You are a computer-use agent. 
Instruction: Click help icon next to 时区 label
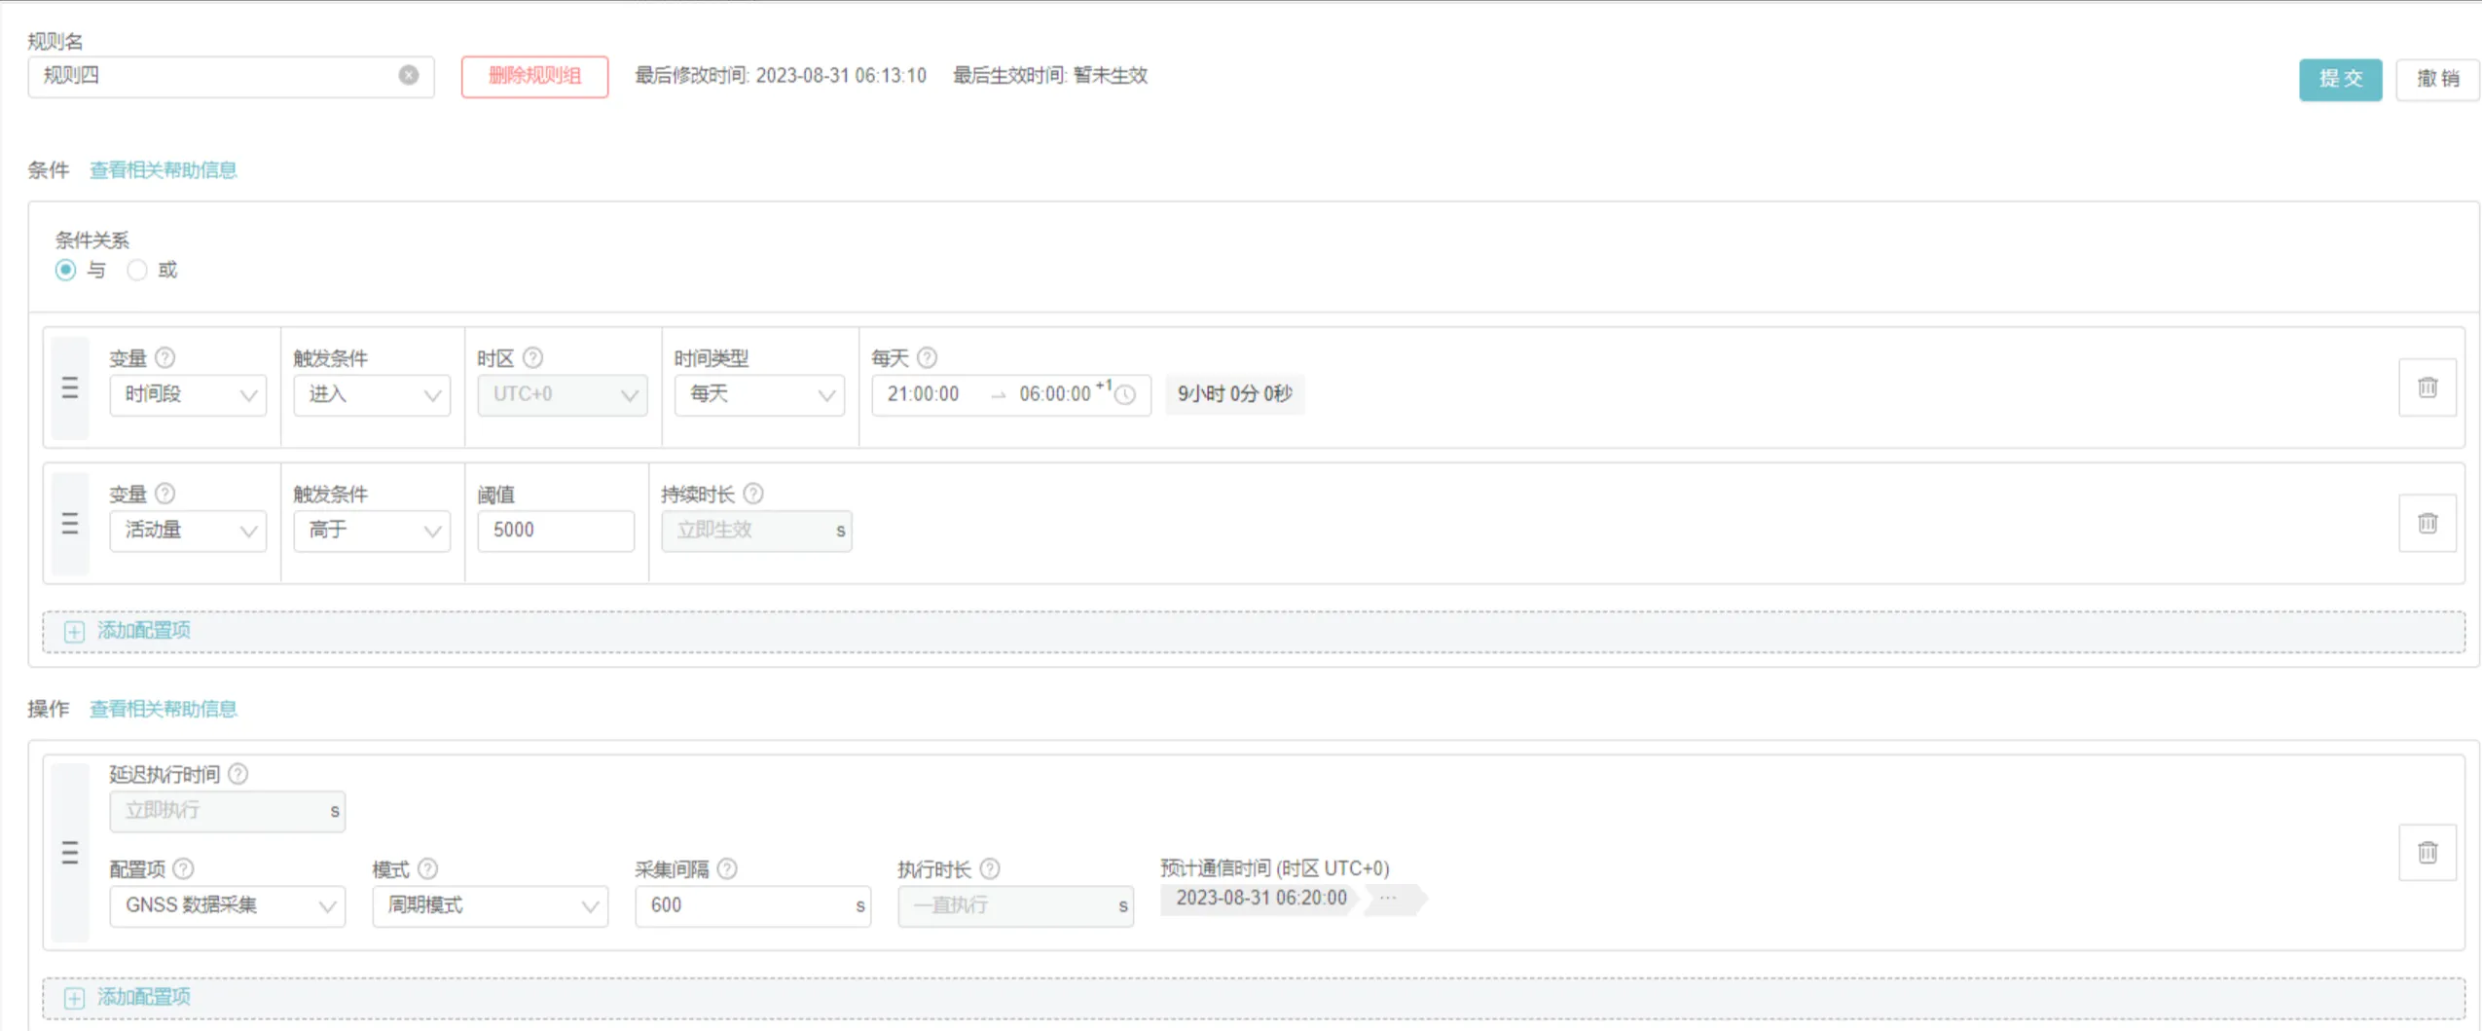point(532,358)
